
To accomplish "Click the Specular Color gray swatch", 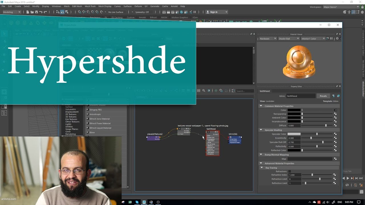I will [x=294, y=134].
